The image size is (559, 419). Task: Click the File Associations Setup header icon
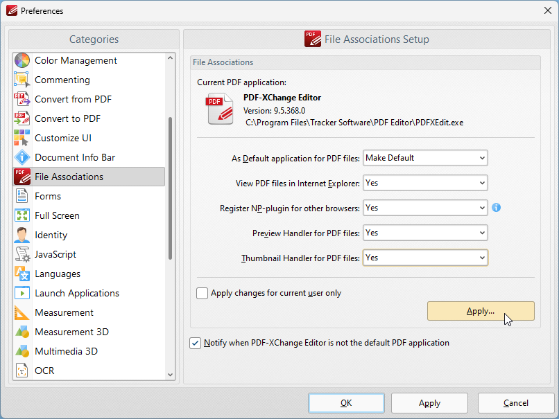point(313,39)
